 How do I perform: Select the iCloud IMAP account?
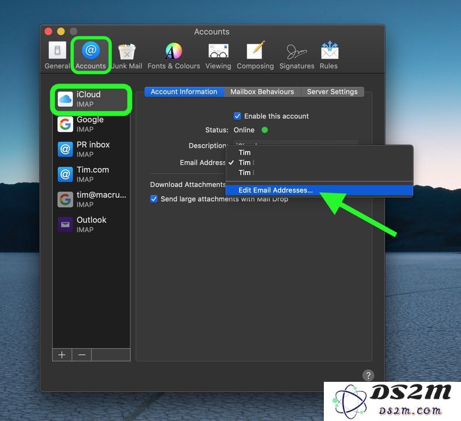91,99
